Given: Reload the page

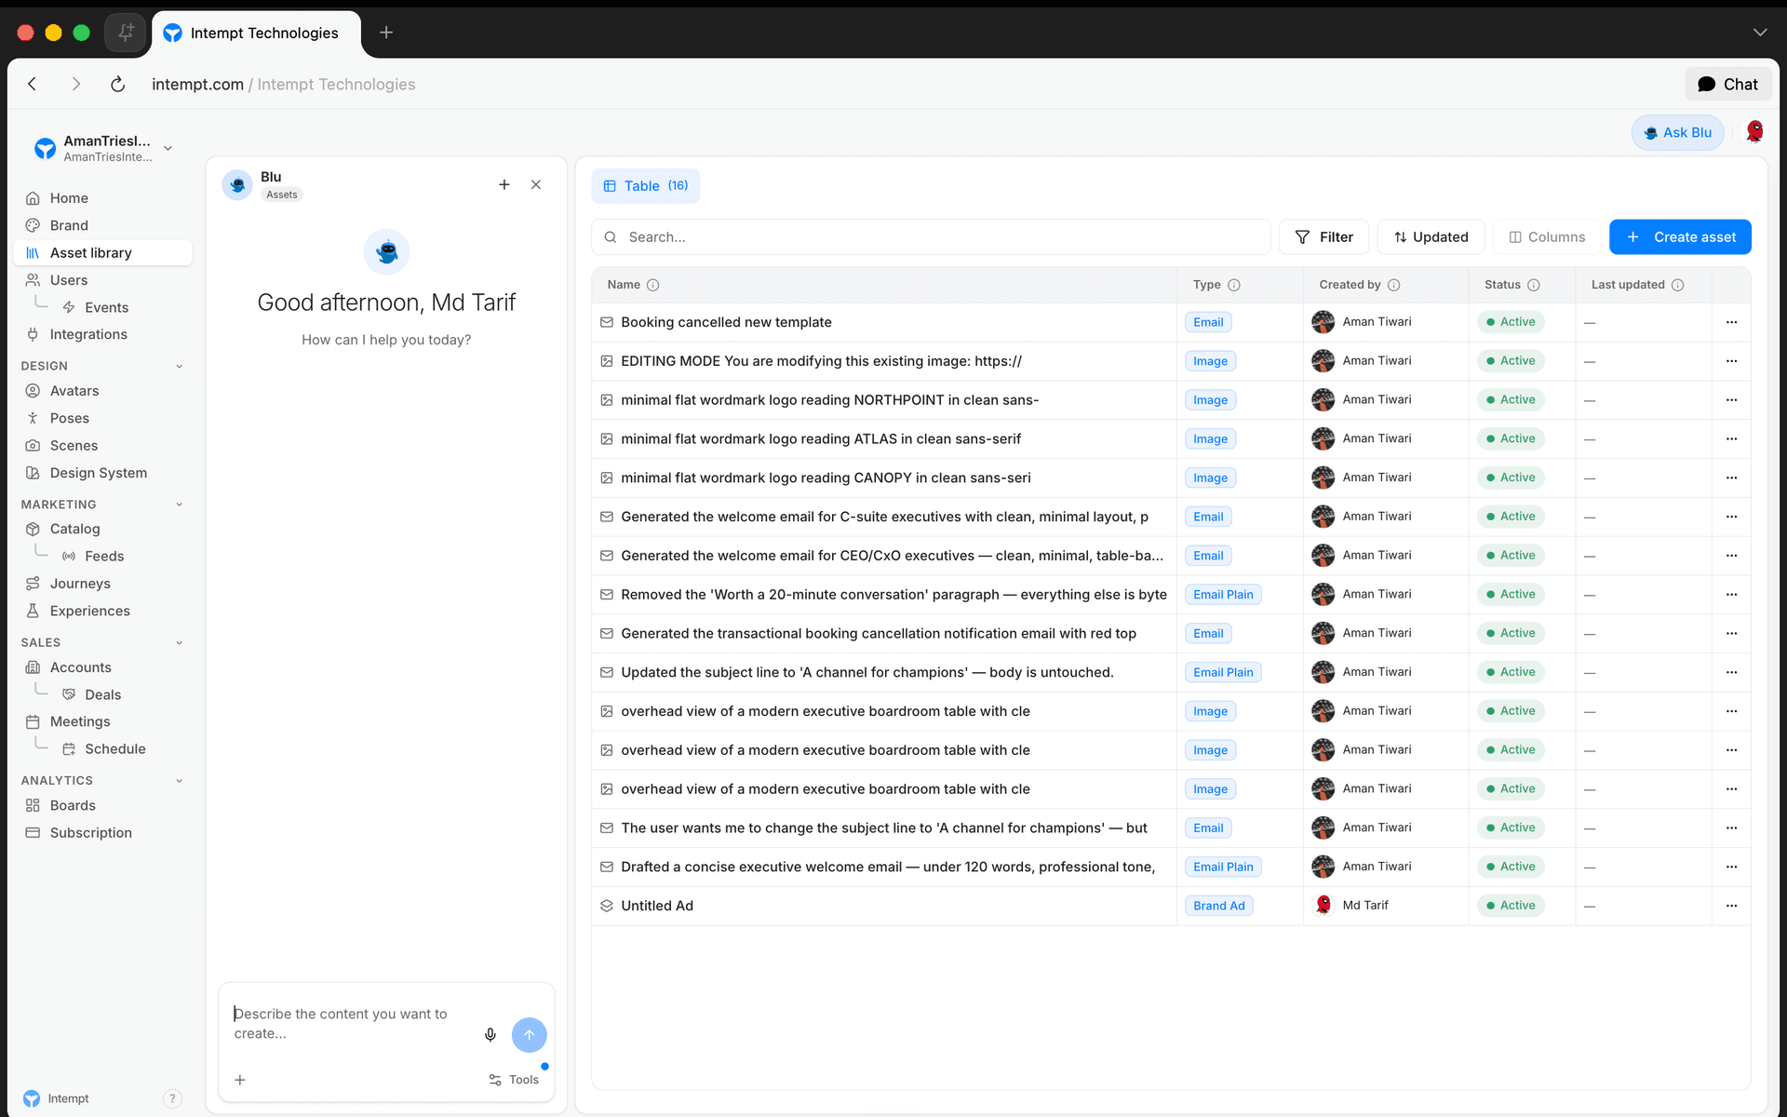Looking at the screenshot, I should coord(117,84).
